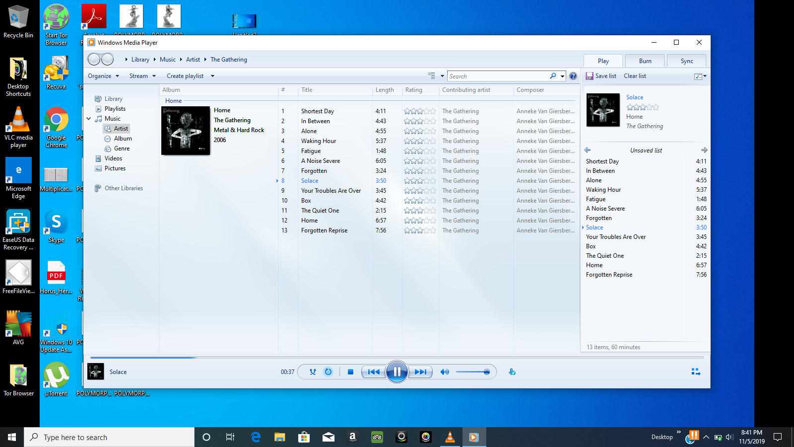
Task: Toggle shuffle in playback controls
Action: click(x=313, y=372)
